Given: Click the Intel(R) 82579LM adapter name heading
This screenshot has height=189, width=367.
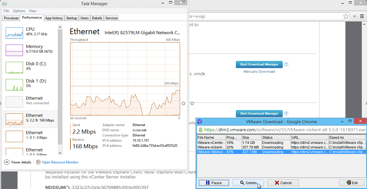Looking at the screenshot, I should (143, 33).
